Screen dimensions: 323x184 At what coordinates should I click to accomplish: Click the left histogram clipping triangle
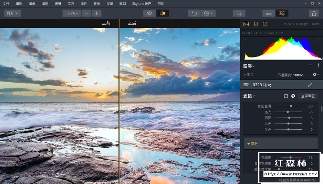pos(245,40)
